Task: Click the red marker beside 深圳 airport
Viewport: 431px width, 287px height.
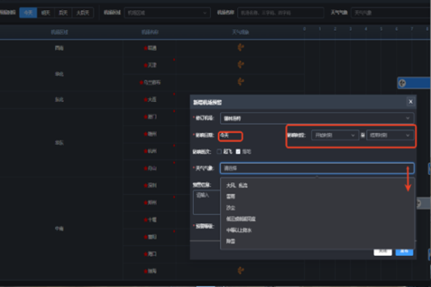Action: coord(146,185)
